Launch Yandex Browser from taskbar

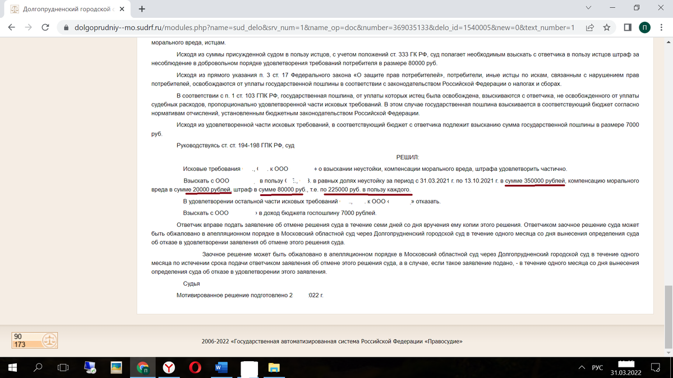169,367
